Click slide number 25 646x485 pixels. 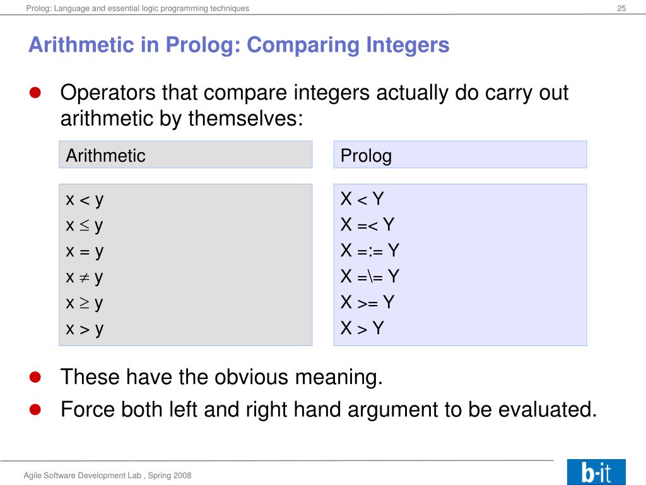tap(621, 8)
